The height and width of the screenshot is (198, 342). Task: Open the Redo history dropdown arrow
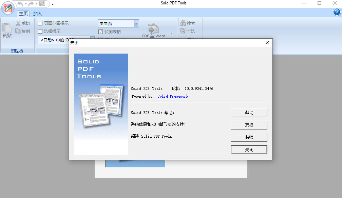36,4
